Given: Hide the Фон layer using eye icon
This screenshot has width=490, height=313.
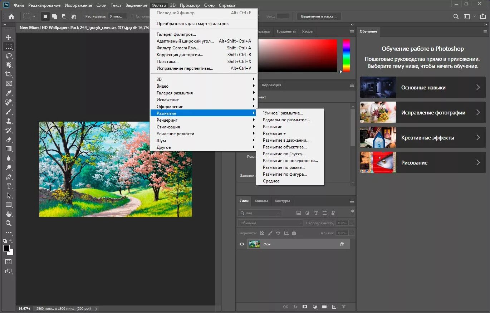Looking at the screenshot, I should (242, 244).
